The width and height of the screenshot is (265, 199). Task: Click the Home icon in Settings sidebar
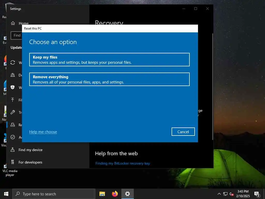click(13, 23)
